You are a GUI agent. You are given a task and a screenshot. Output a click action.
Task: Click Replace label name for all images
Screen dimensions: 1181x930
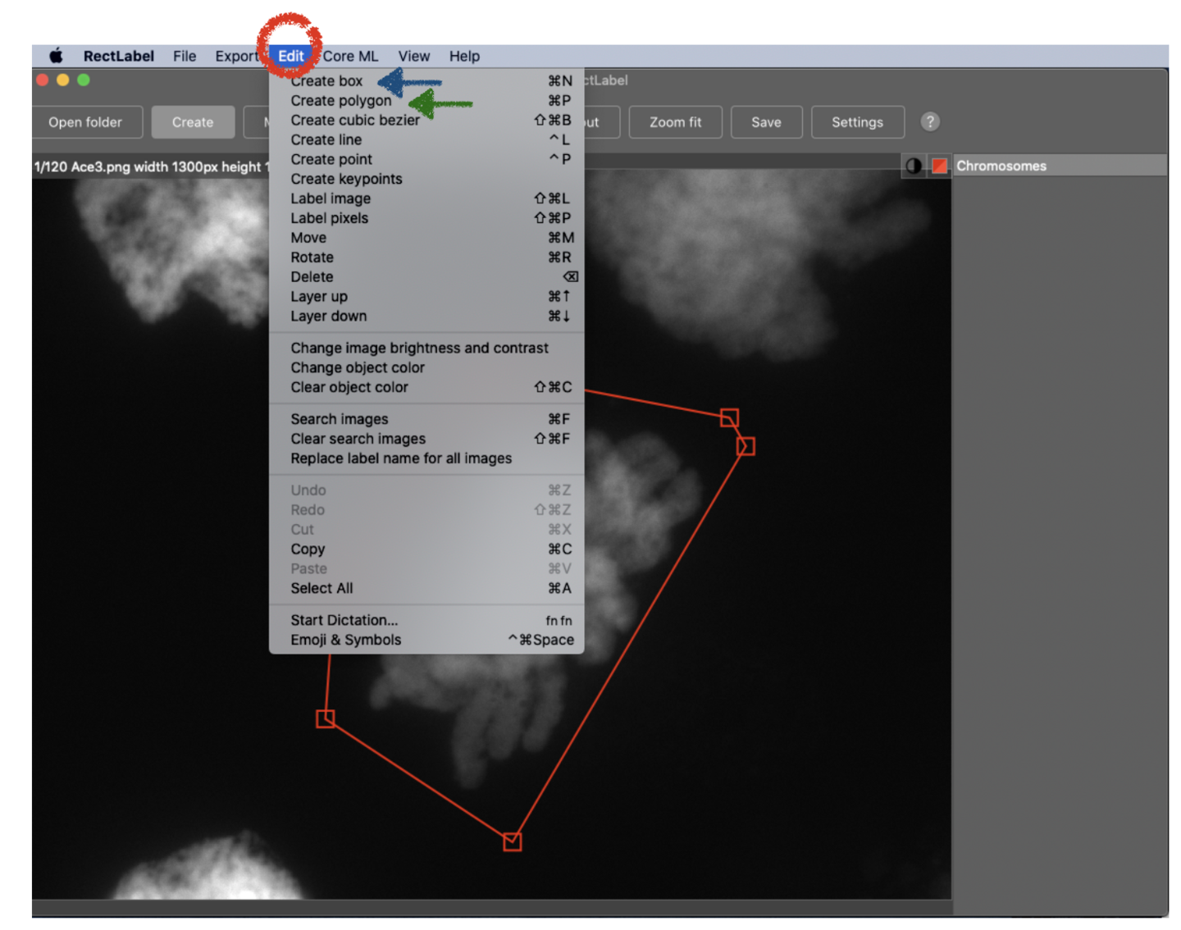tap(401, 458)
